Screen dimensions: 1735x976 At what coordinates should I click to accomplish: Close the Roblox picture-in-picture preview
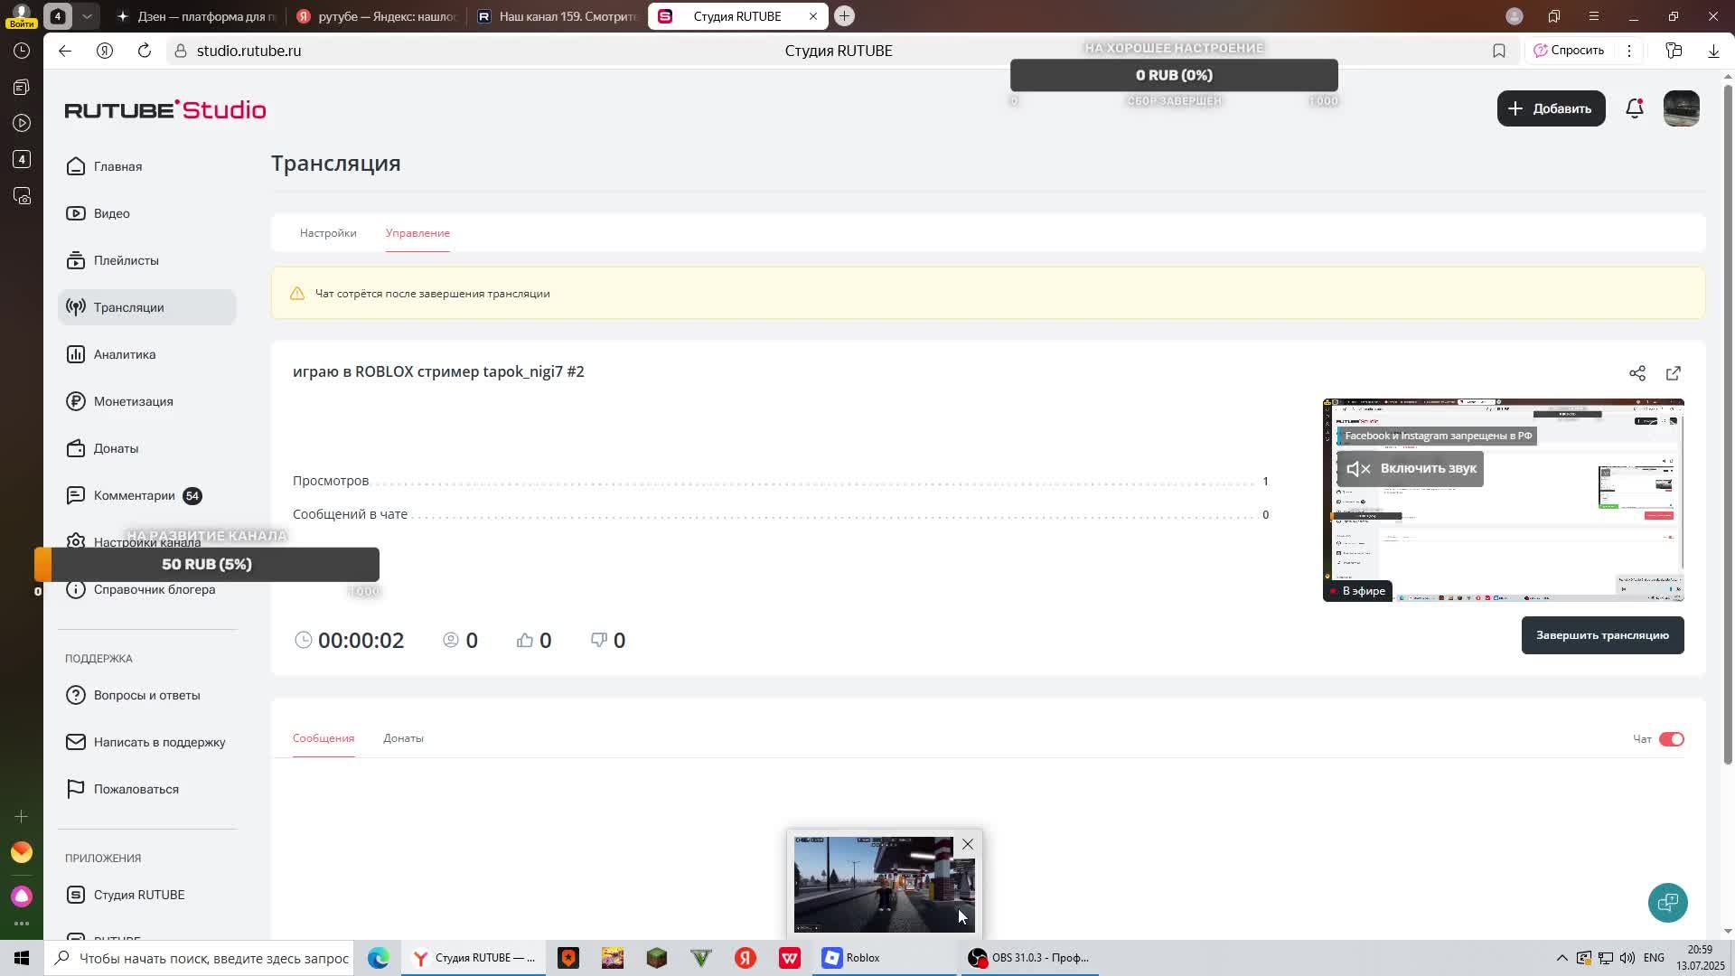coord(967,844)
